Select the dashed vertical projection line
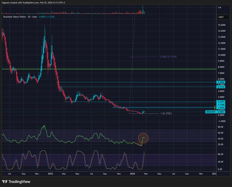 click(x=132, y=62)
